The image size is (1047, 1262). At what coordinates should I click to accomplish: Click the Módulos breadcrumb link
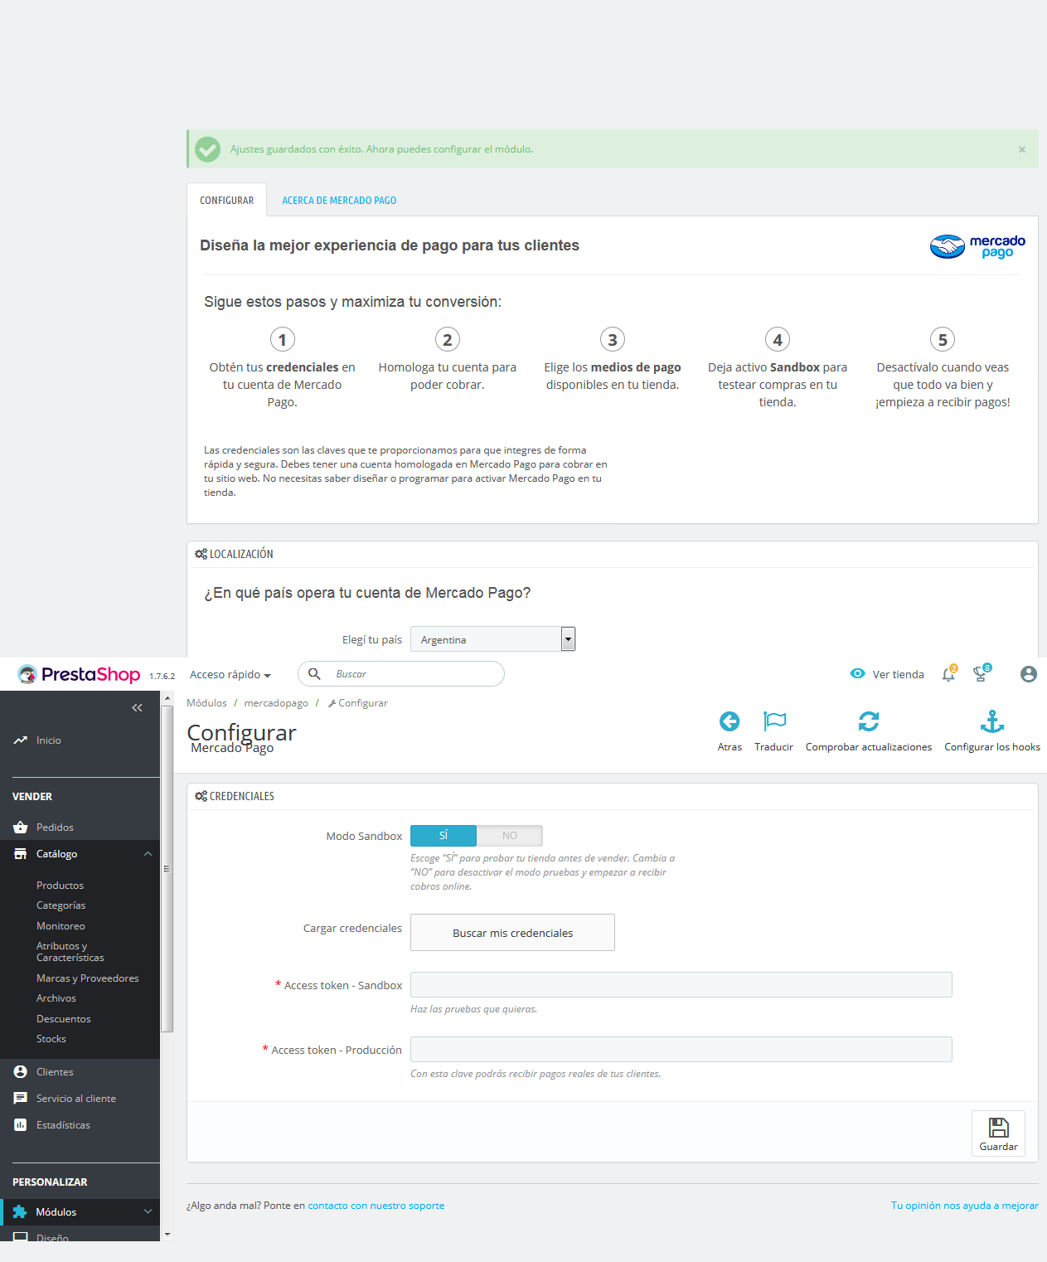click(206, 703)
